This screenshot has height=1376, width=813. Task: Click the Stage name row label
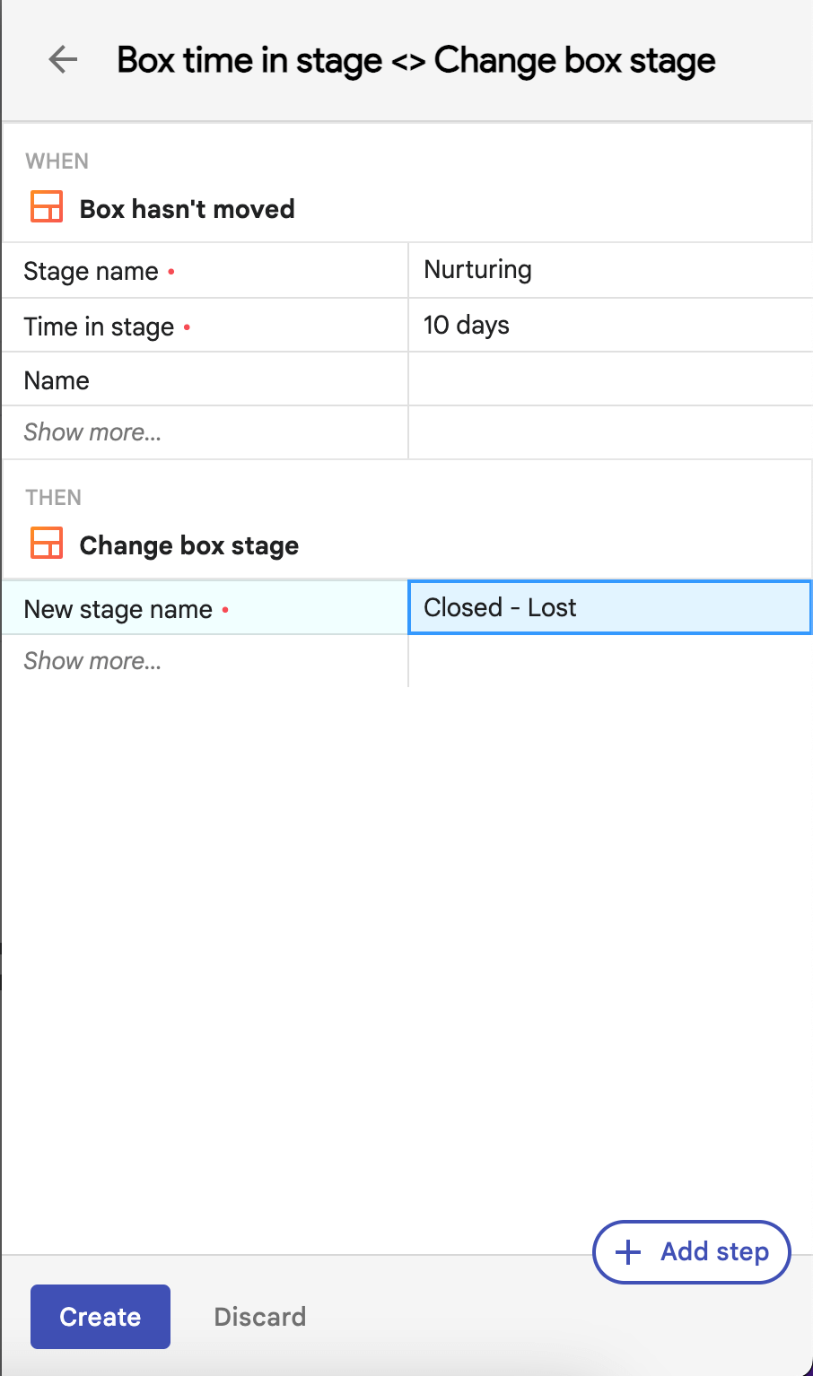pos(91,271)
